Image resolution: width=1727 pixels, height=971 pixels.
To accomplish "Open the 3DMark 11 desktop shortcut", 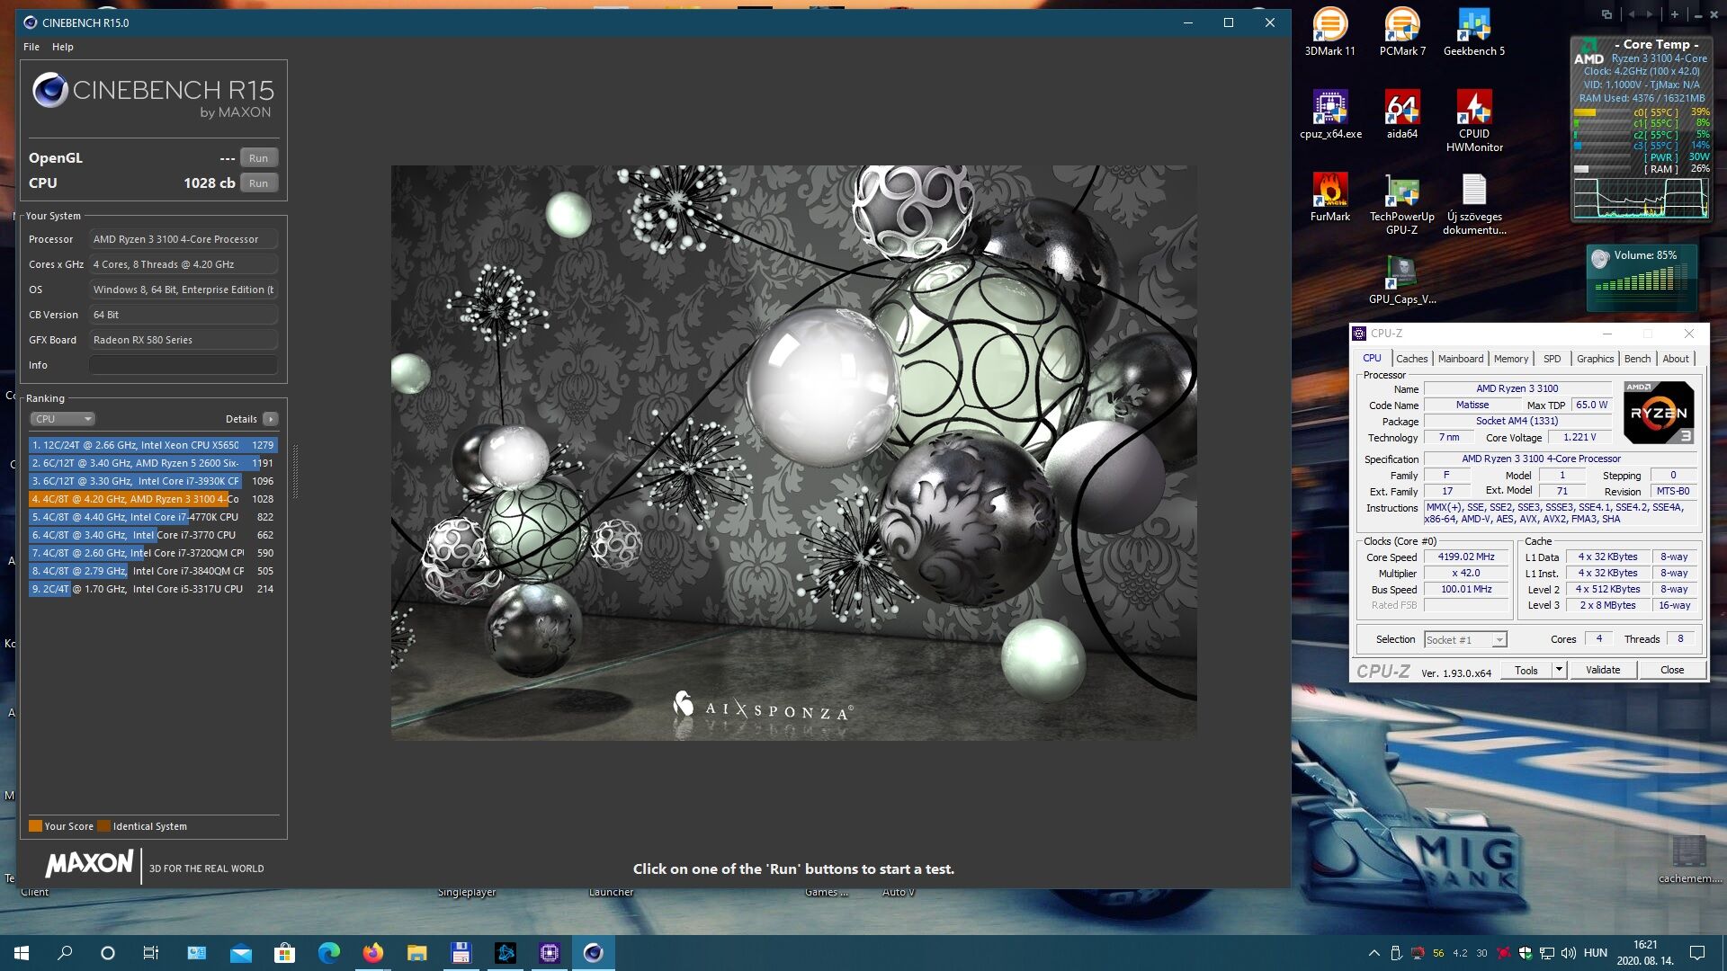I will click(x=1329, y=31).
